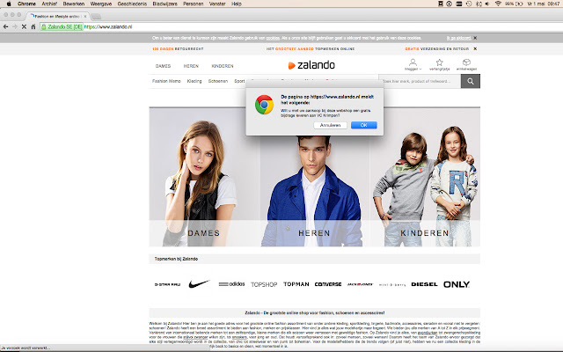Click the mint&berry brand logo

(392, 284)
